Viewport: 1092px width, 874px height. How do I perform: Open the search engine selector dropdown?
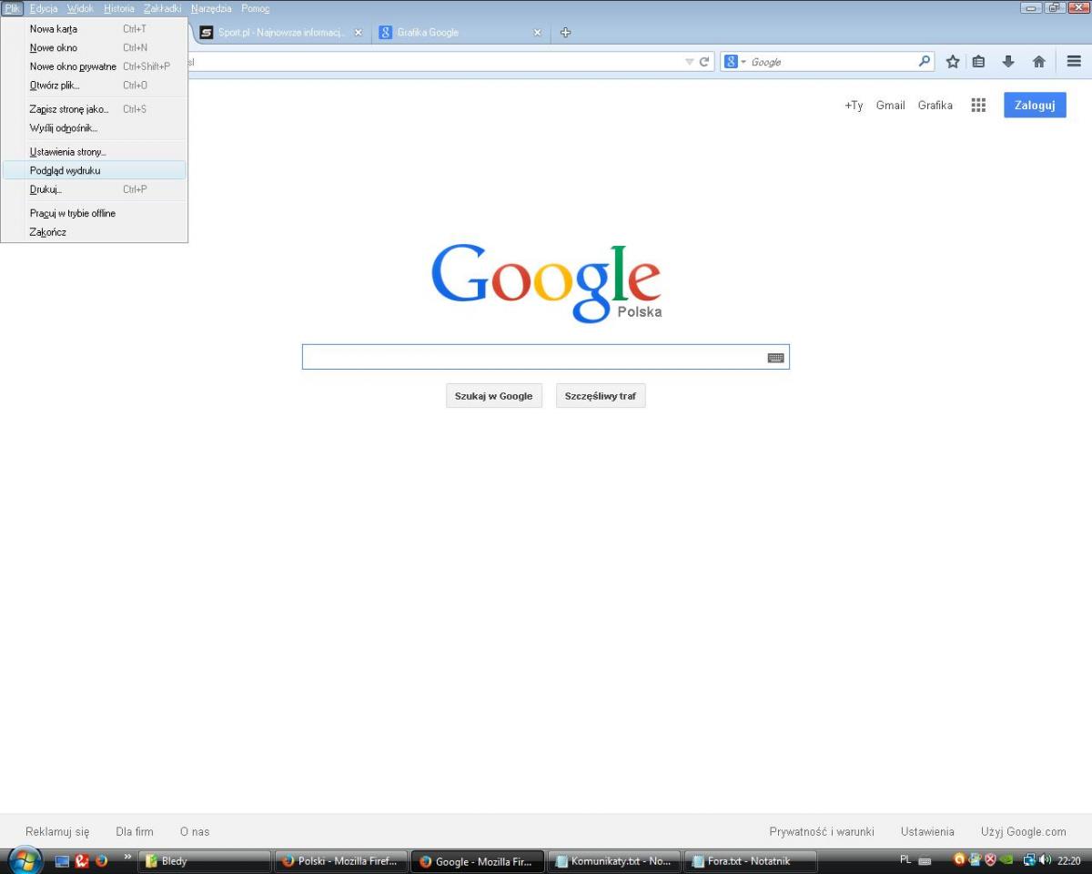pyautogui.click(x=735, y=62)
